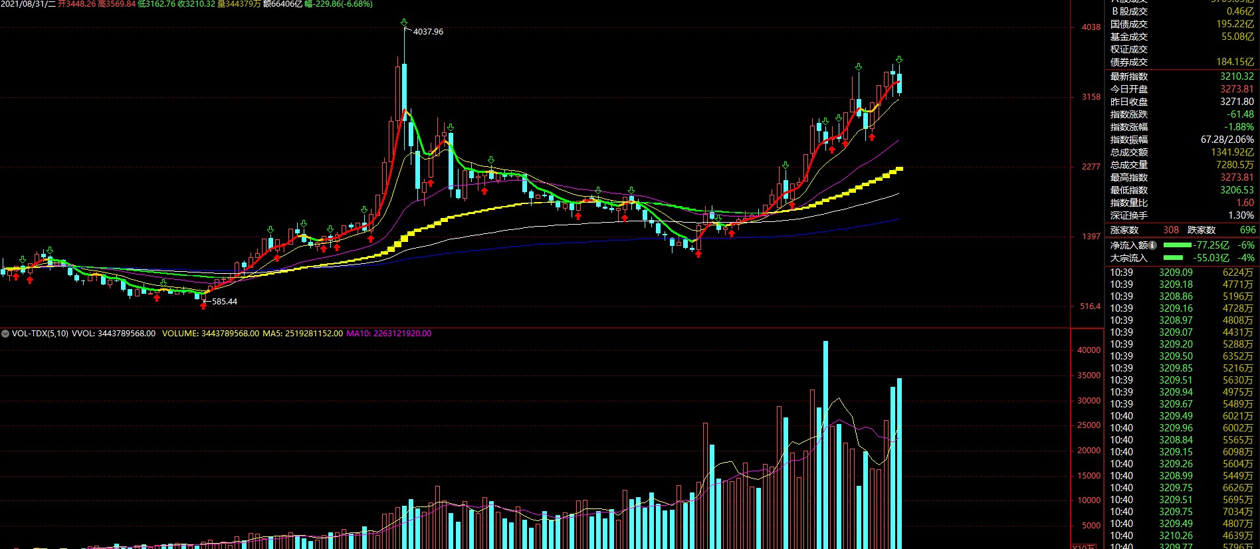The height and width of the screenshot is (549, 1260).
Task: Click the volume figure 量344379万
Action: [239, 4]
